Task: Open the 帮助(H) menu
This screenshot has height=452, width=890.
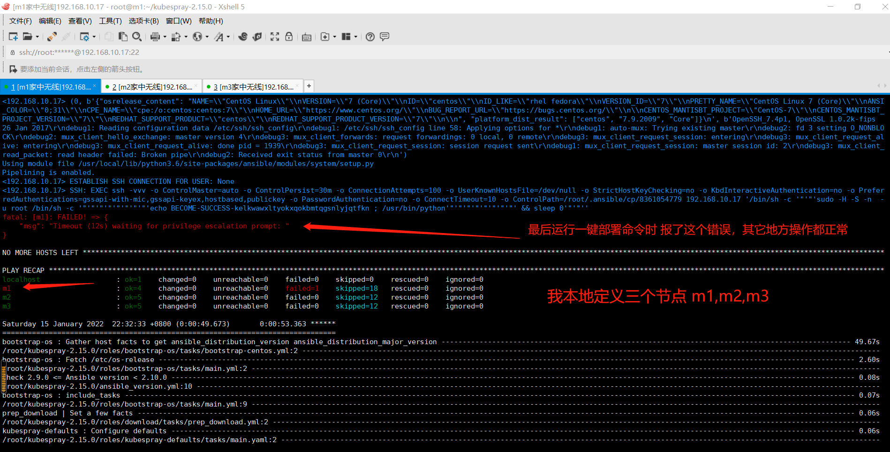Action: [x=211, y=21]
